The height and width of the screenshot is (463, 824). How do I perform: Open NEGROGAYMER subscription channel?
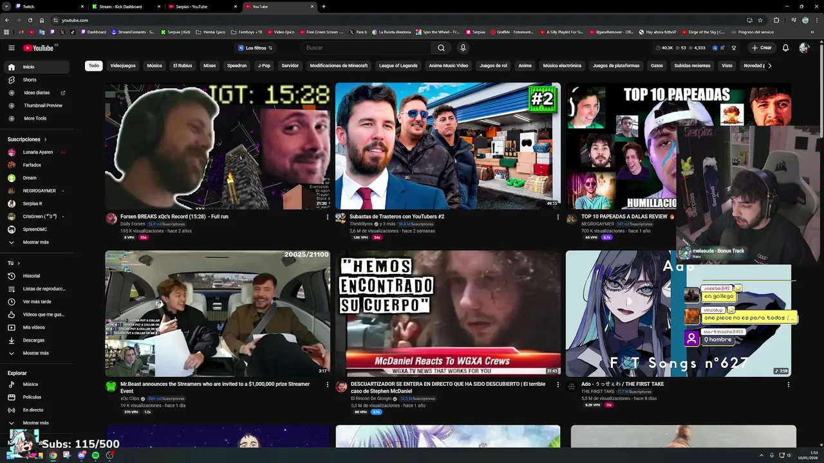coord(37,191)
